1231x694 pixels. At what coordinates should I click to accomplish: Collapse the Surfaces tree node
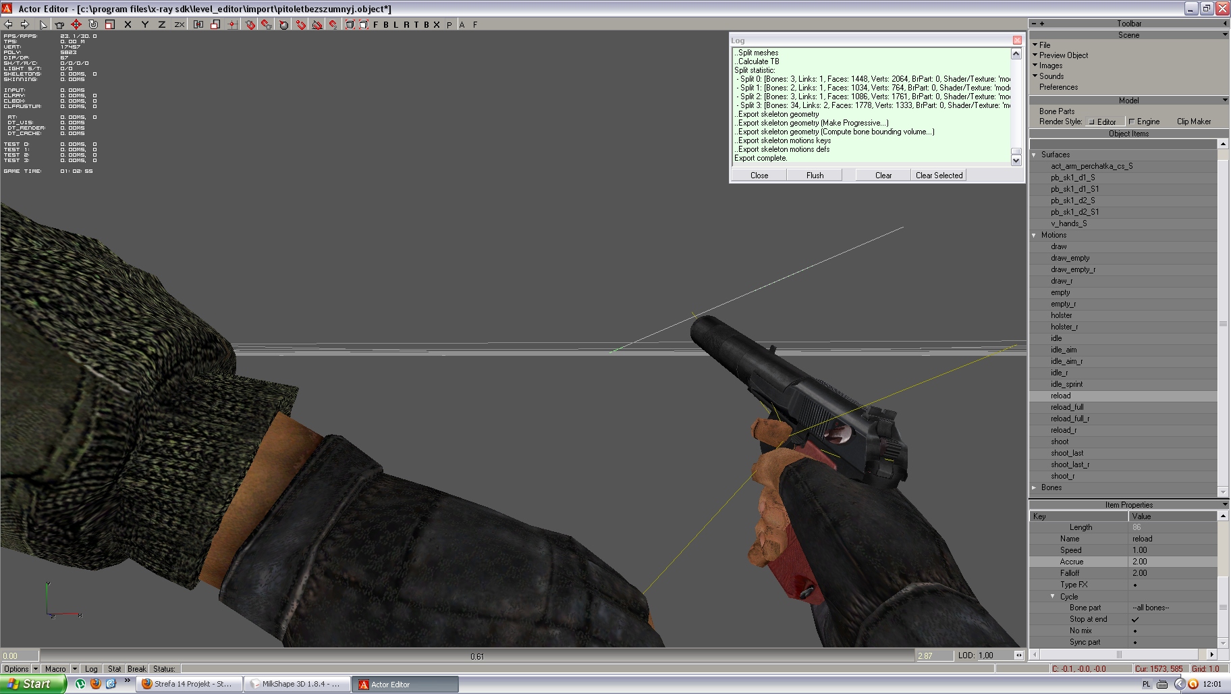point(1034,155)
